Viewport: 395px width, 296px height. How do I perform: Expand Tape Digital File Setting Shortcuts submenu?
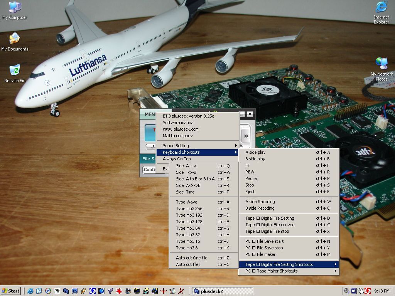[x=289, y=264]
